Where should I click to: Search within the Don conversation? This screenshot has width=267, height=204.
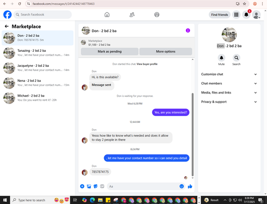point(237,58)
